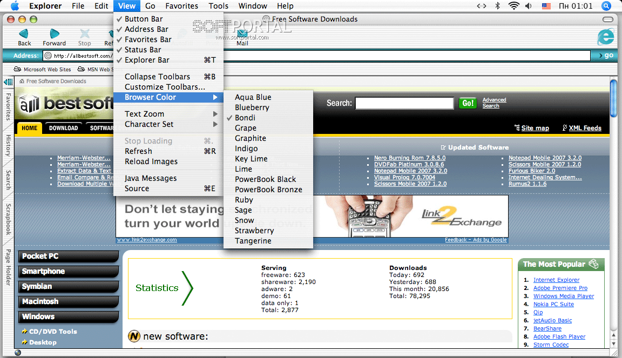Viewport: 622px width, 358px height.
Task: Toggle Explorer Bar visibility option
Action: click(x=168, y=60)
